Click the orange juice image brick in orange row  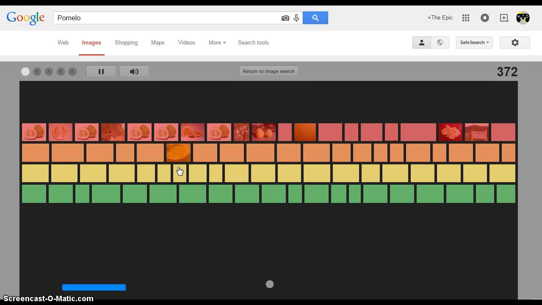178,152
